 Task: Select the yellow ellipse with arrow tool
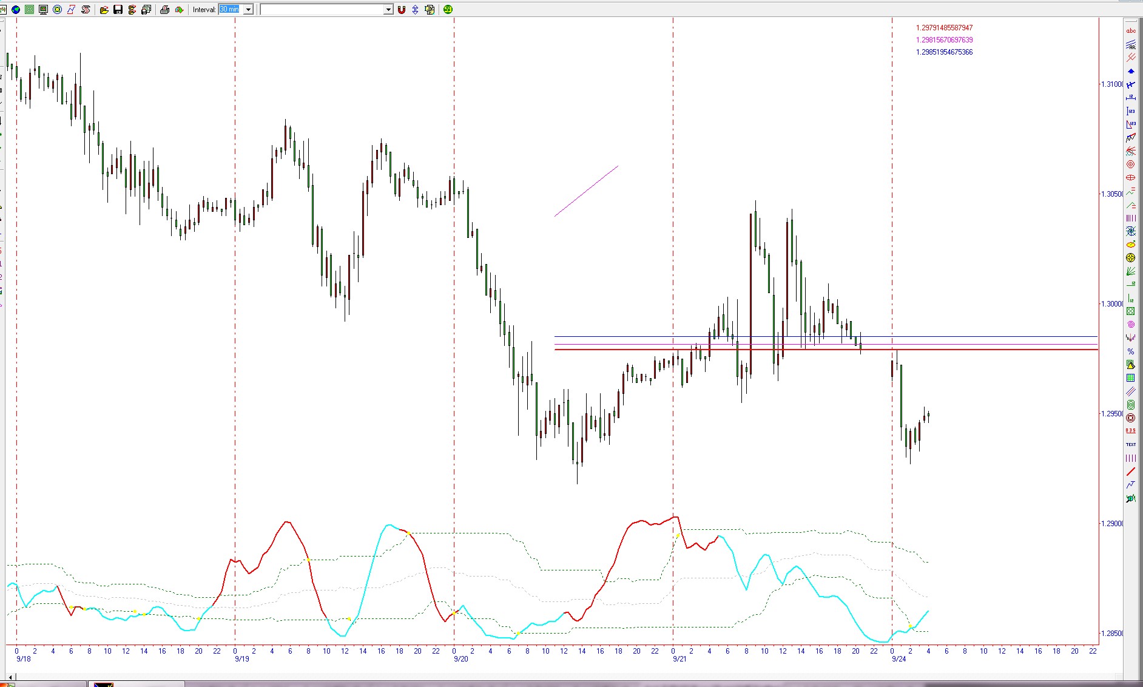[1131, 245]
